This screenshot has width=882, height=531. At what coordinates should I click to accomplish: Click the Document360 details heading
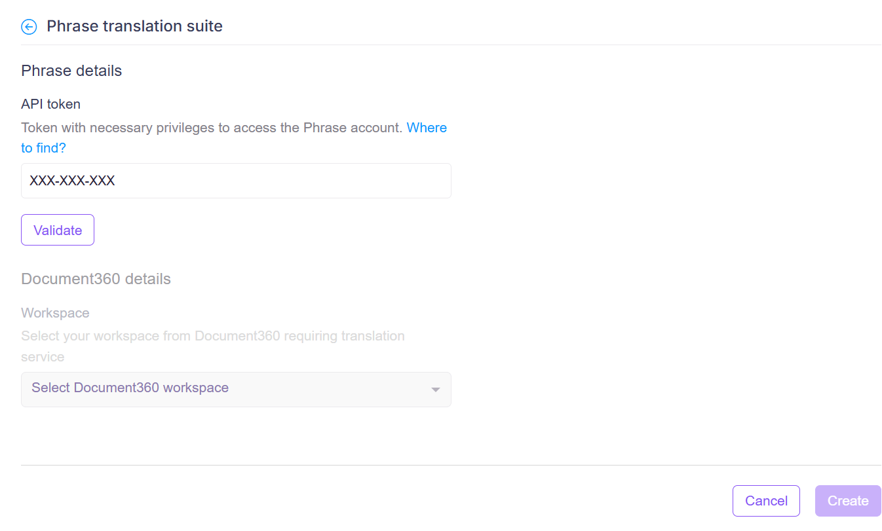click(x=96, y=278)
